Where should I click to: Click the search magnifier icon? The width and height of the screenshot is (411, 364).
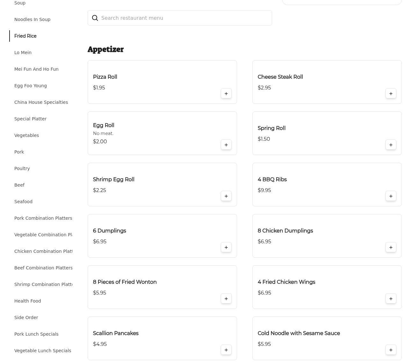(95, 18)
